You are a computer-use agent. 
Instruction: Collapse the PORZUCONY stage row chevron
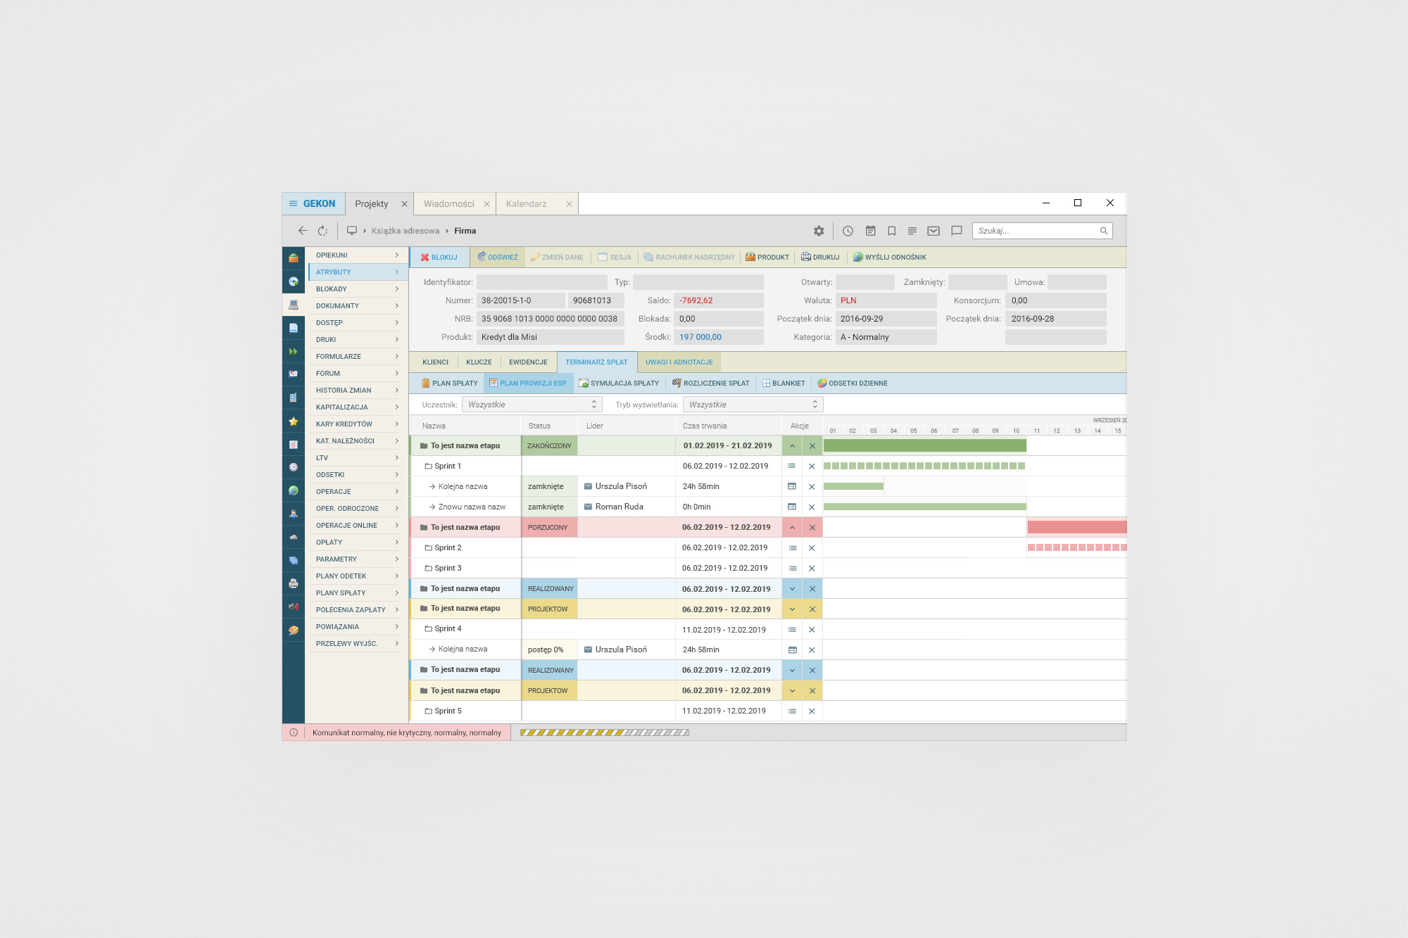792,527
